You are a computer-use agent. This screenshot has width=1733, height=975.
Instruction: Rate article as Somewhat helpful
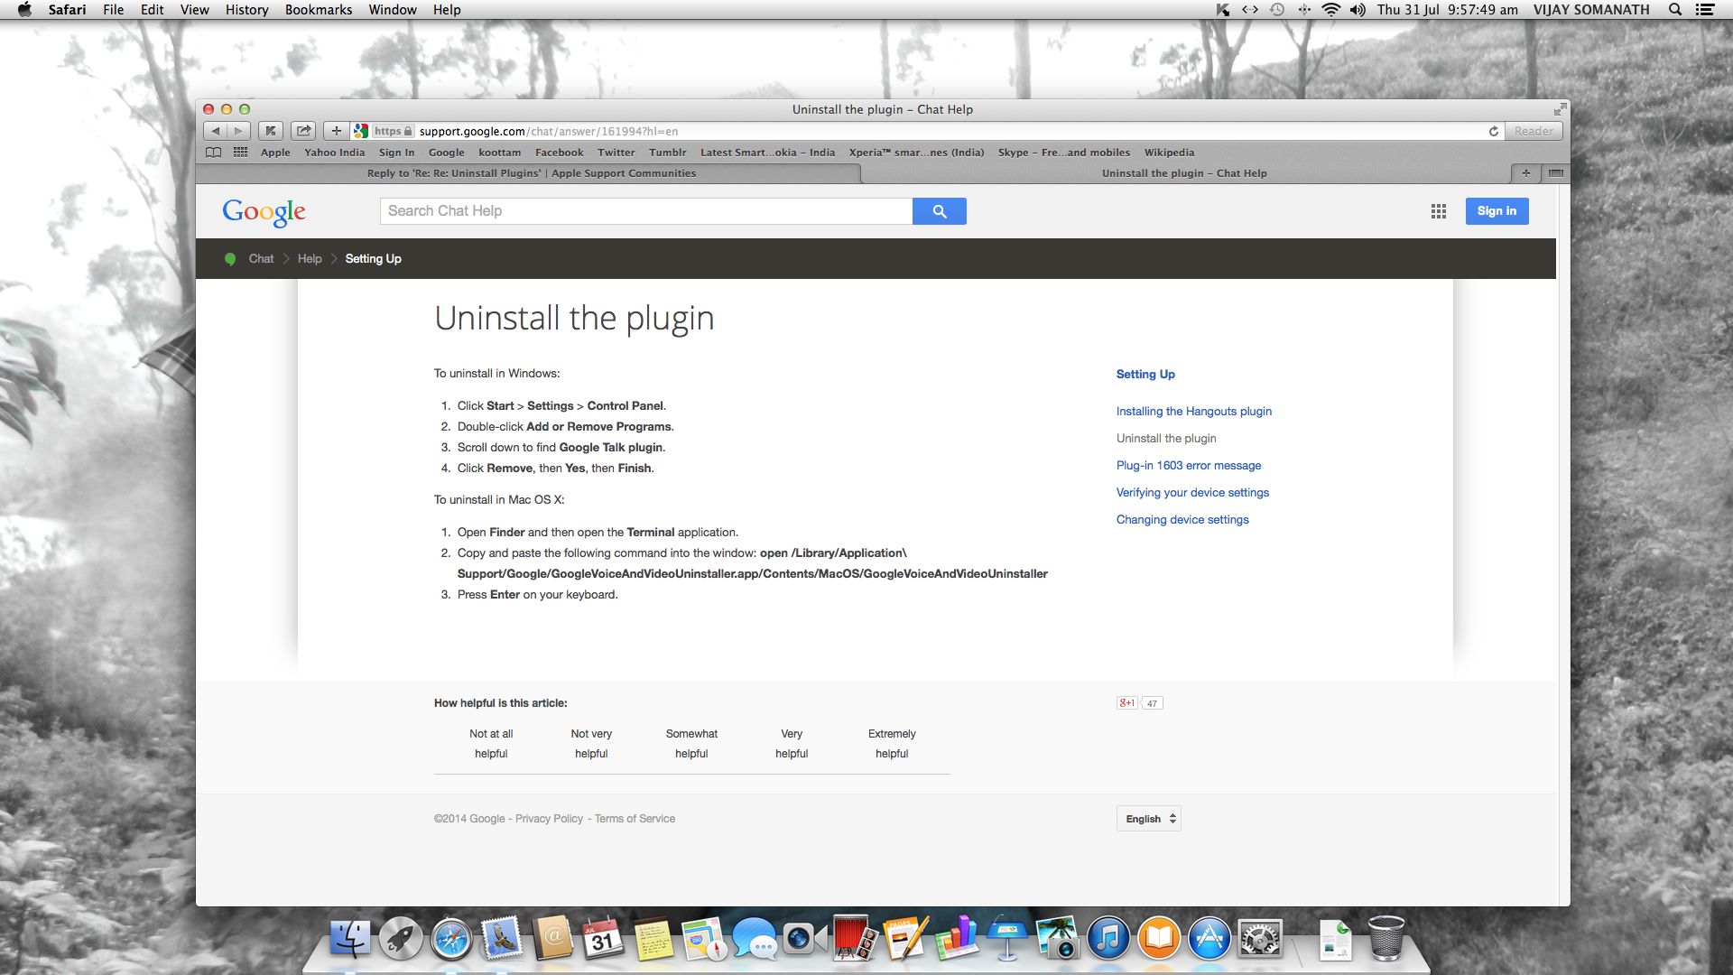691,744
